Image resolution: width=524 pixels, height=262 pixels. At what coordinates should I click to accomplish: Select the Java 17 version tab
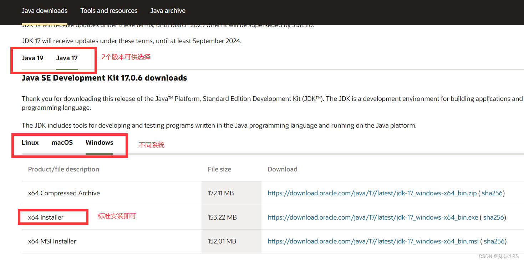pos(67,58)
